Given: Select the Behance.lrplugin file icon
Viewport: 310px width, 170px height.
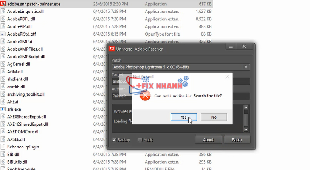Looking at the screenshot, I should [x=3, y=147].
